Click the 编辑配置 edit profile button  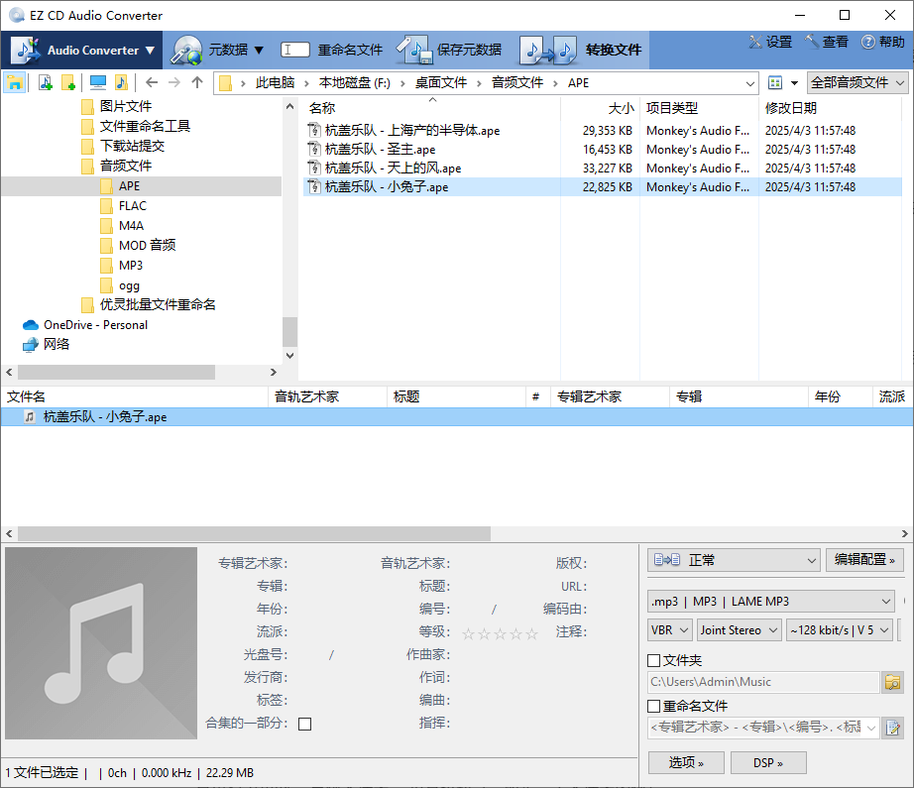[863, 560]
